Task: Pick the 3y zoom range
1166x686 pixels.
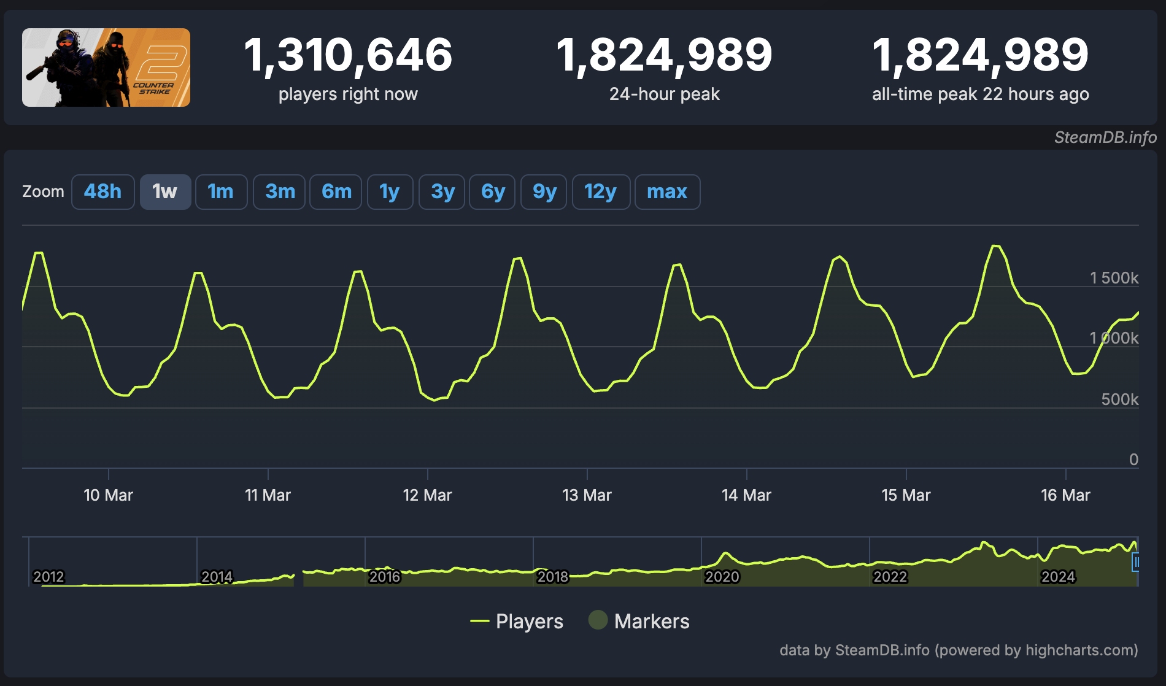Action: coord(442,192)
